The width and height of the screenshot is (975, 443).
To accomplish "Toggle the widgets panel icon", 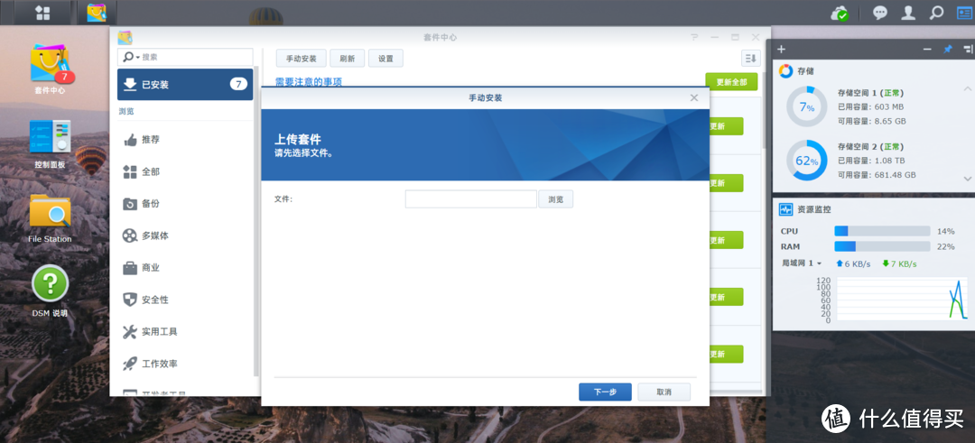I will tap(963, 13).
